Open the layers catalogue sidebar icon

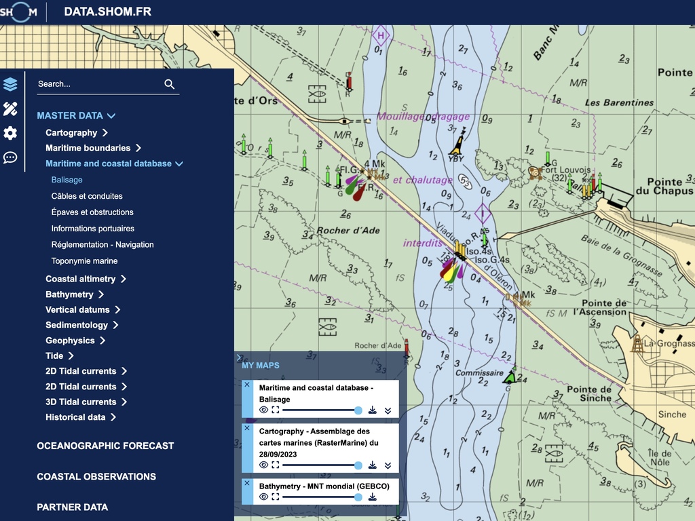(10, 84)
